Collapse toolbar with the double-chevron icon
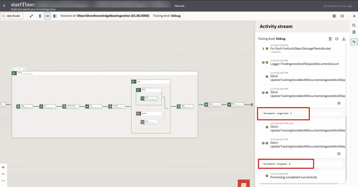 (354, 16)
